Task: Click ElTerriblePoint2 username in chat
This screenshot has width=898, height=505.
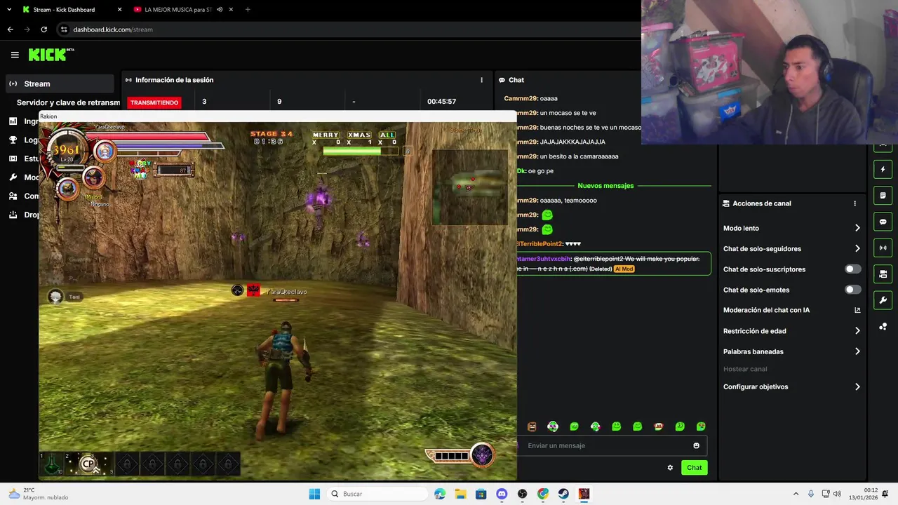Action: tap(539, 243)
